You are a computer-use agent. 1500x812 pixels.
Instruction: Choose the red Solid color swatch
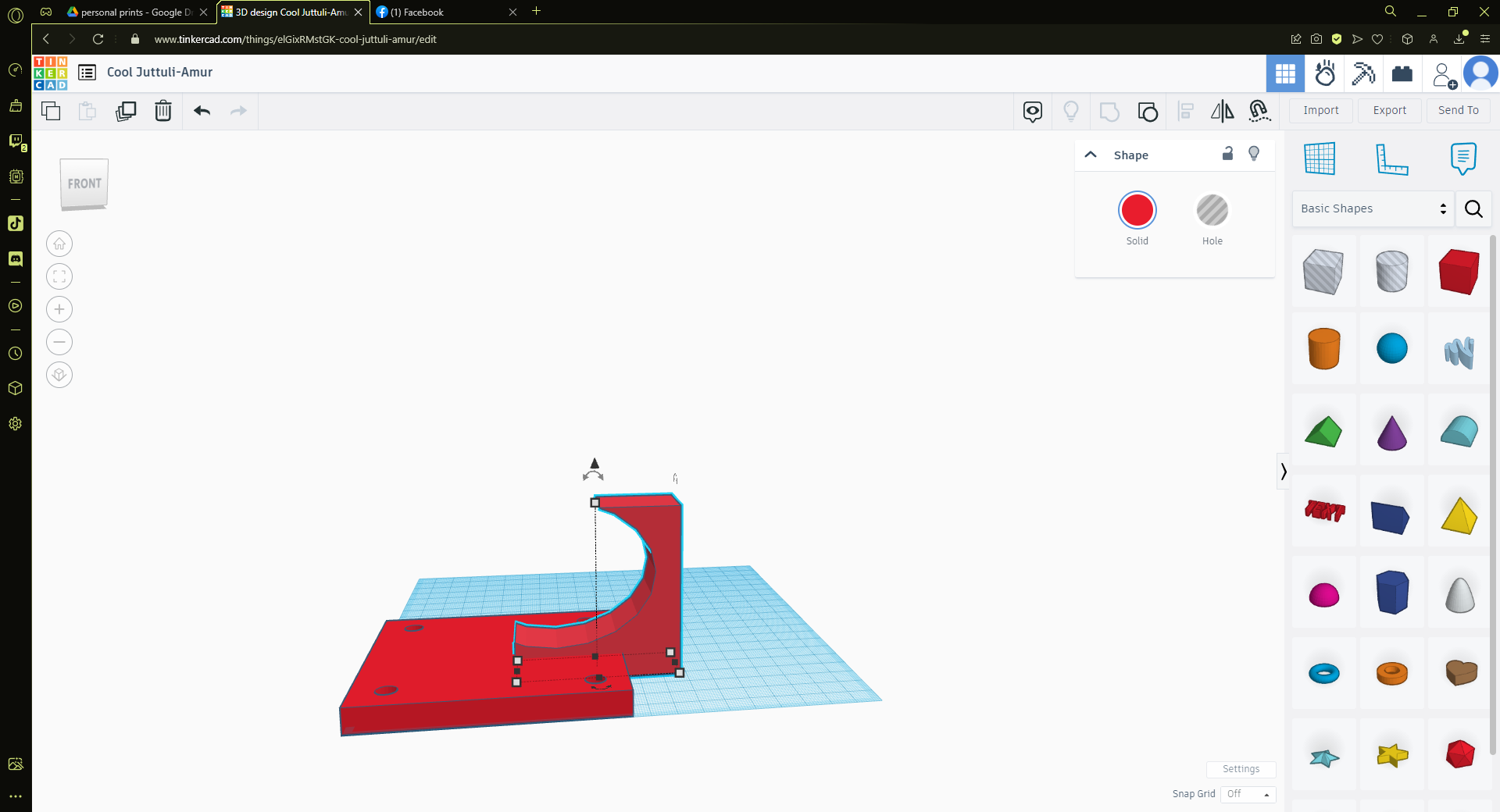pos(1137,210)
